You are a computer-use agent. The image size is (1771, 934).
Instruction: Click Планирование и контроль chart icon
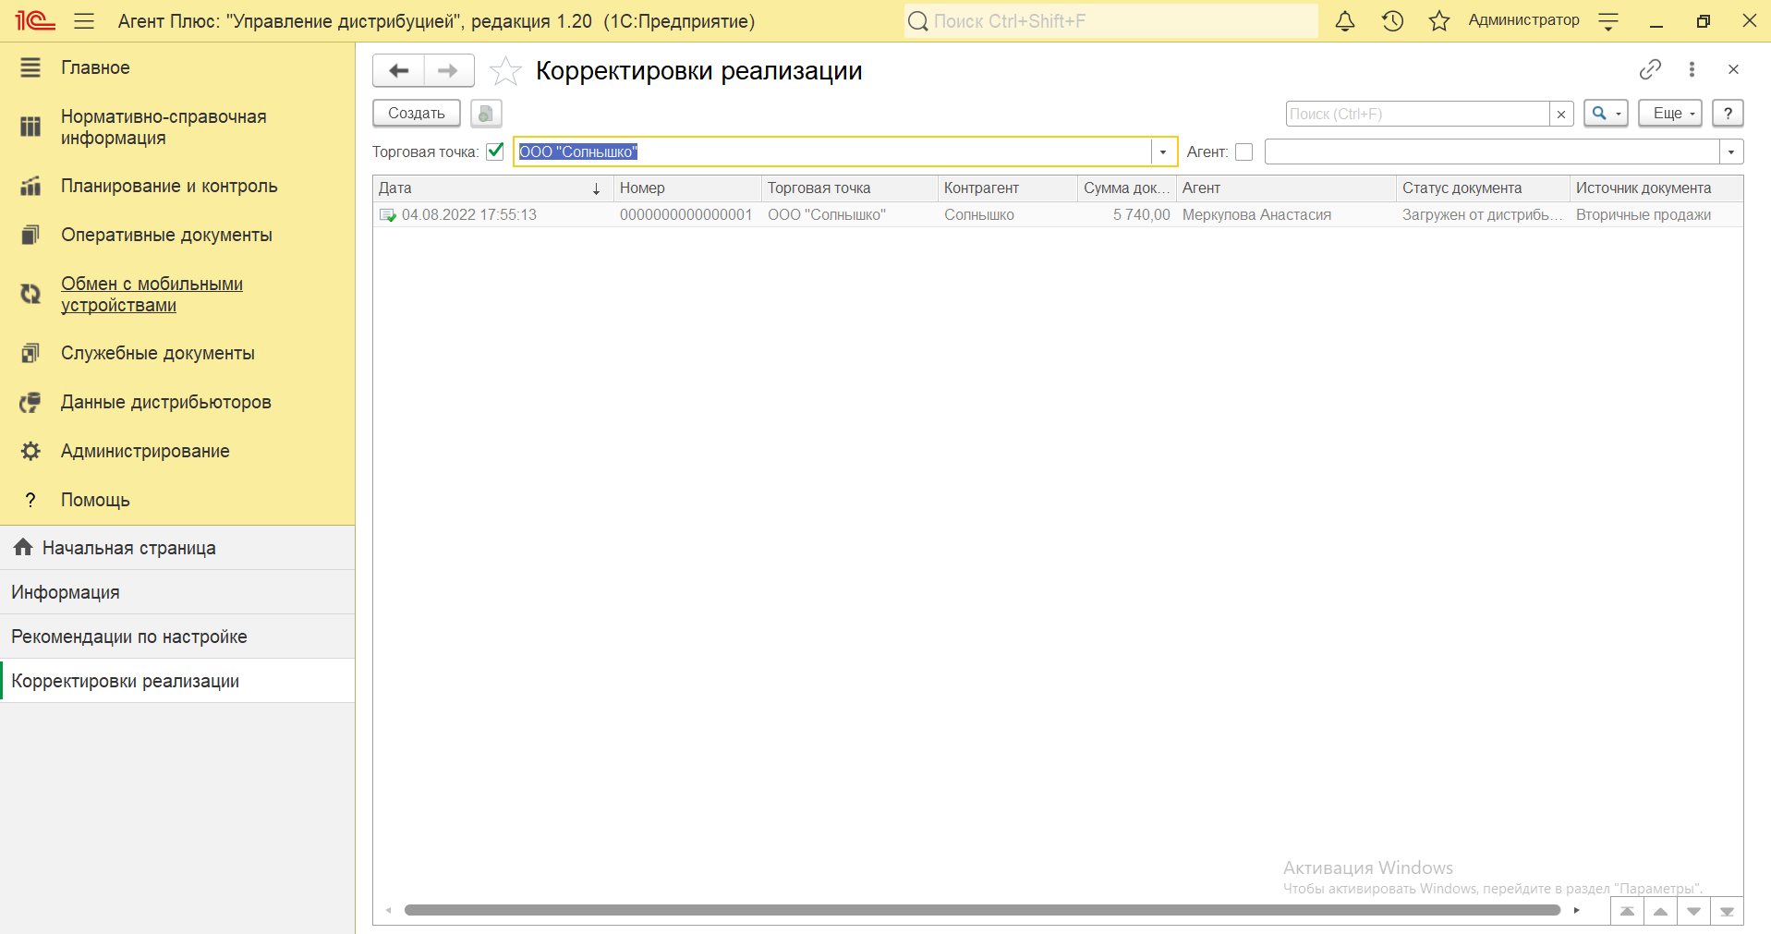click(x=30, y=186)
